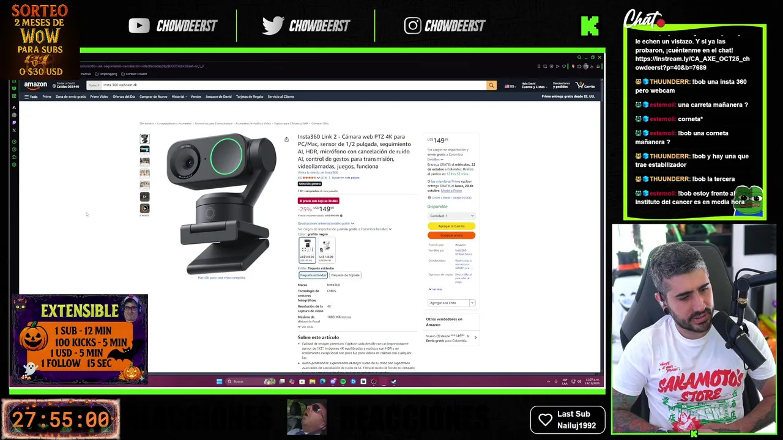The height and width of the screenshot is (440, 783).
Task: Open the Spotify icon in taskbar
Action: [x=343, y=381]
